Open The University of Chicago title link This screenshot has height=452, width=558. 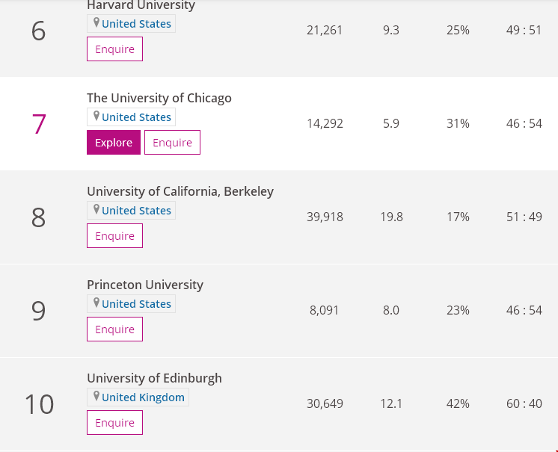tap(159, 98)
